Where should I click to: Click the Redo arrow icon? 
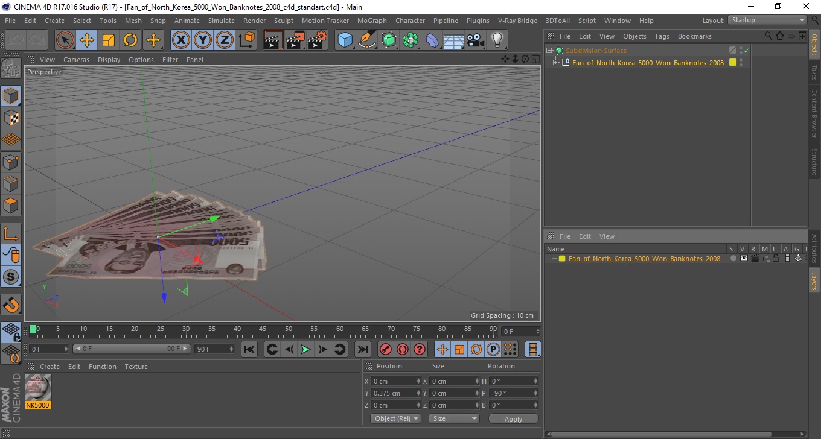tap(37, 40)
